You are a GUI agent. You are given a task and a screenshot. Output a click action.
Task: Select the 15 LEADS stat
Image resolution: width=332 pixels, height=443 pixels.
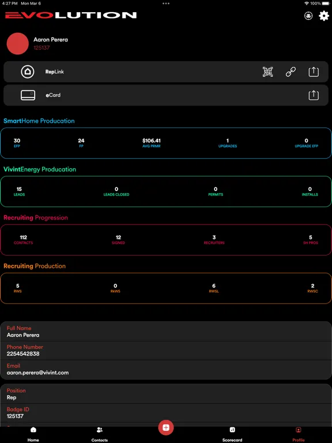[x=19, y=192]
